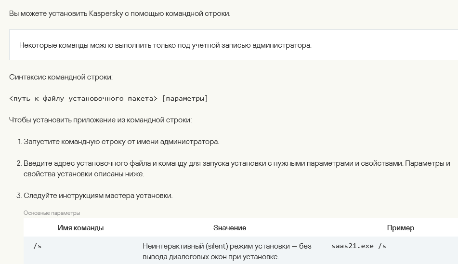Screen dimensions: 458x264
Task: Click the word 'Kaspersky' in first line
Action: point(106,13)
